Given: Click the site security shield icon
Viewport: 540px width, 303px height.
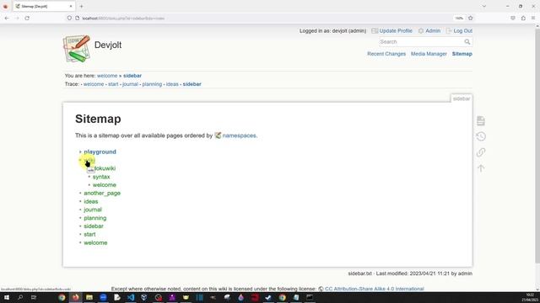Looking at the screenshot, I should point(69,19).
